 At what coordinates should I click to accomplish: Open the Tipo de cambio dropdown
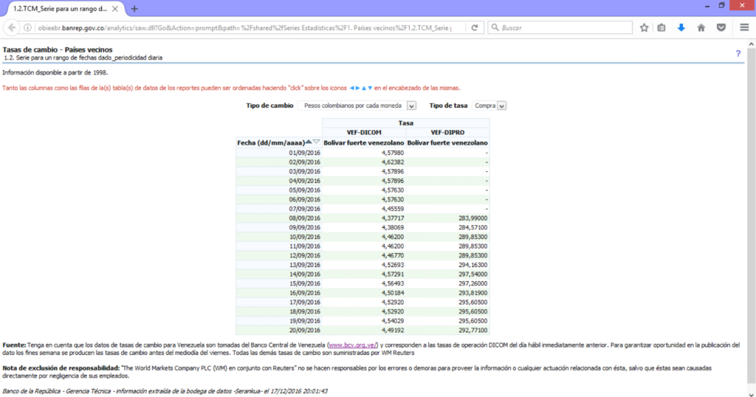click(411, 106)
